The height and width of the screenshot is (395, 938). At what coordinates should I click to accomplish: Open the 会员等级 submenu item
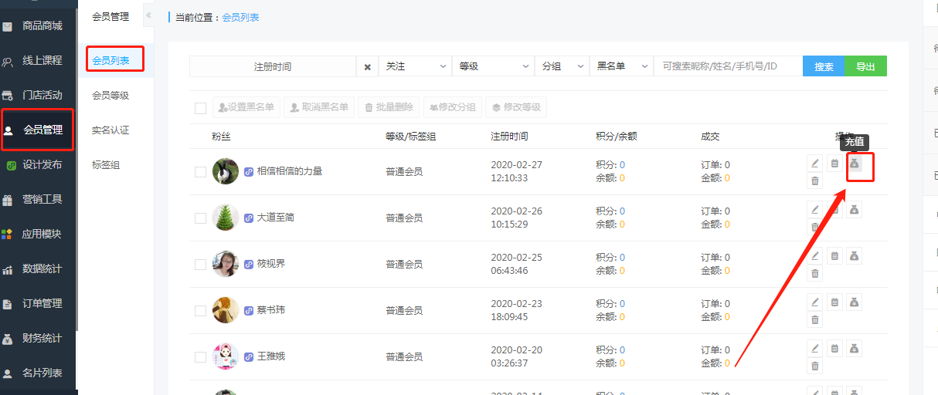coord(110,96)
